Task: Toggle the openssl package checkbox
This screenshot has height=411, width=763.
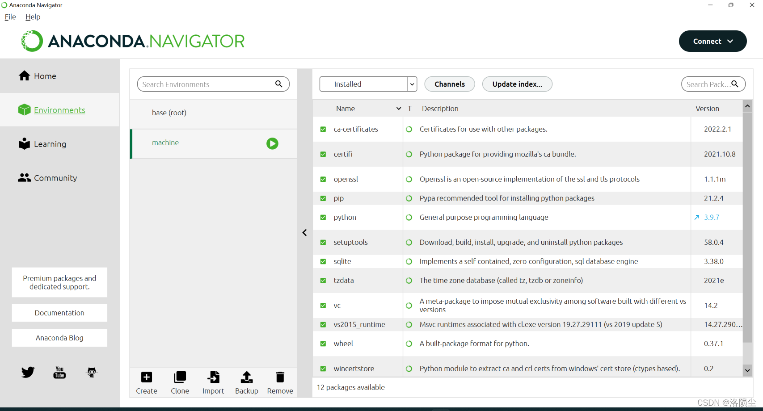Action: [323, 179]
